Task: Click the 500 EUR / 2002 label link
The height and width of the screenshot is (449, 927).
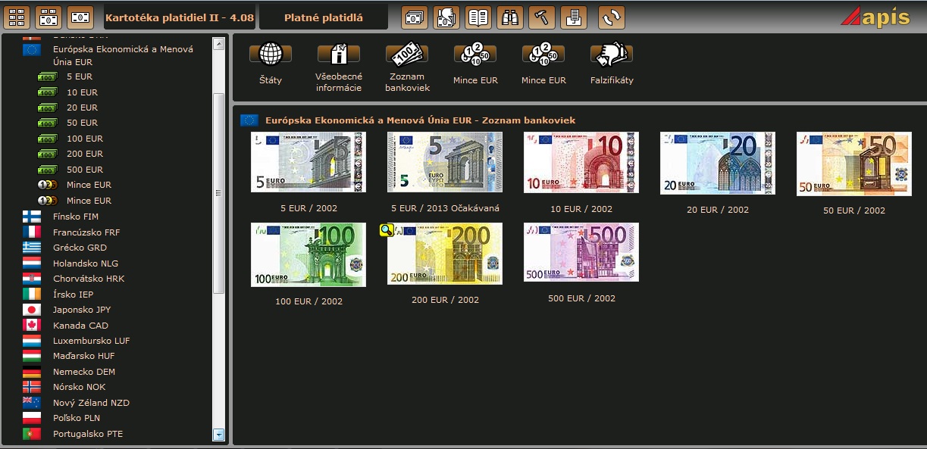Action: (581, 298)
